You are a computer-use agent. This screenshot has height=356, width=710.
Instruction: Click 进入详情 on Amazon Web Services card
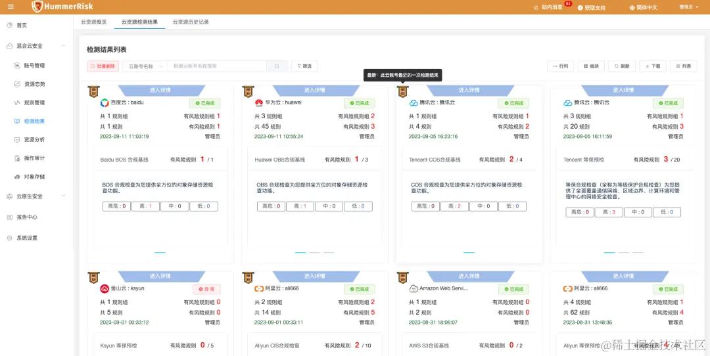click(469, 277)
